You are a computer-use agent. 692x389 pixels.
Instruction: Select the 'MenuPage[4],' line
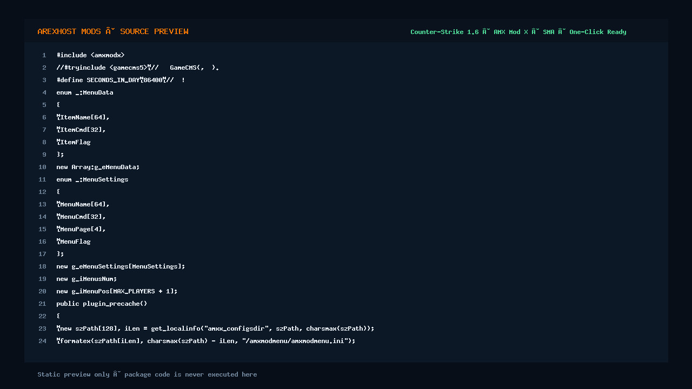(81, 229)
